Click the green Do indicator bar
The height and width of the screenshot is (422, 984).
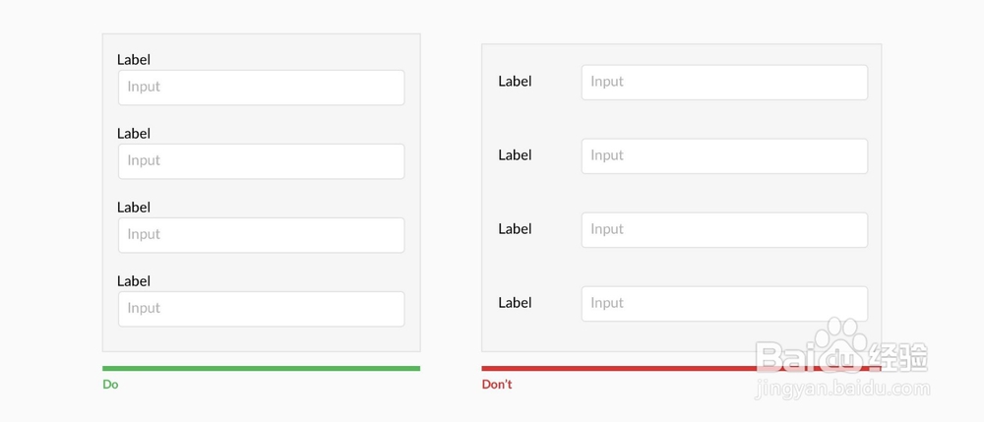261,369
